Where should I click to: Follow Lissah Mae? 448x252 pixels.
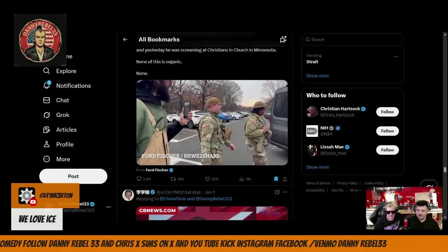387,150
